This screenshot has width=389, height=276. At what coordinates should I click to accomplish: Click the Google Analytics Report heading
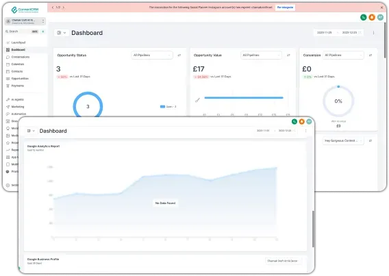click(x=43, y=147)
